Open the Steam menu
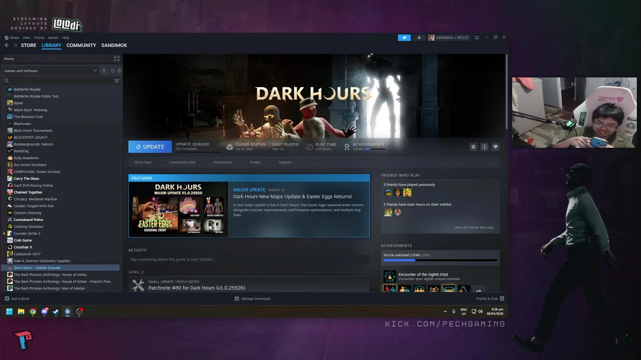This screenshot has width=641, height=360. coord(12,37)
